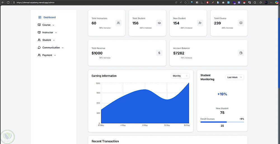Open page in app icon in address bar
This screenshot has height=144, width=280.
[176, 3]
